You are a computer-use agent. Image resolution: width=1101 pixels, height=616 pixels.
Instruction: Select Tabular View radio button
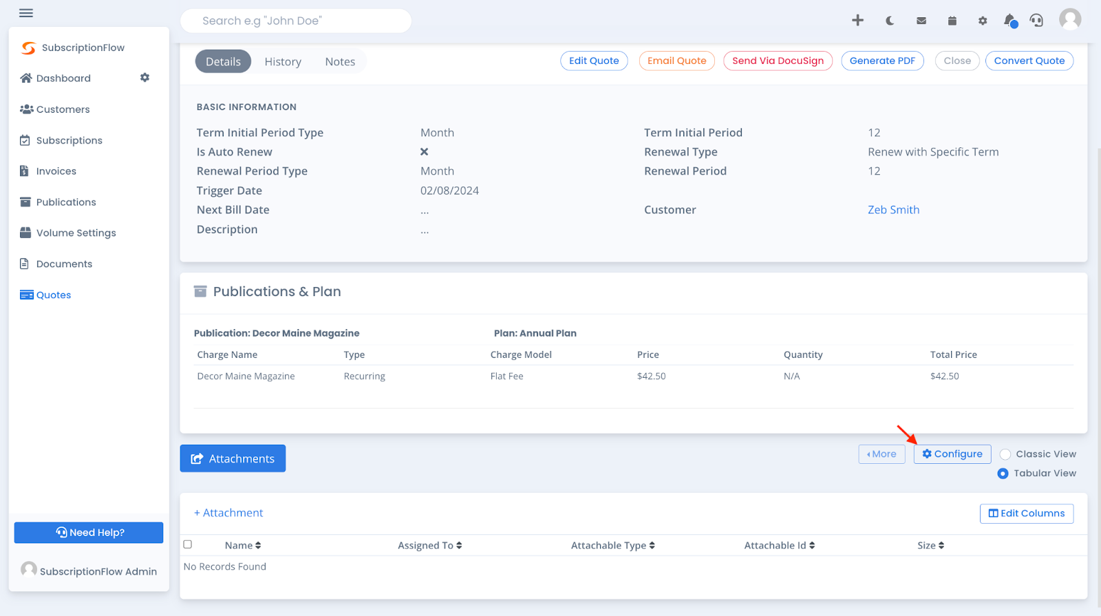pyautogui.click(x=1003, y=474)
